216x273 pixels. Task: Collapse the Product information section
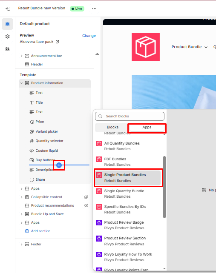21,83
